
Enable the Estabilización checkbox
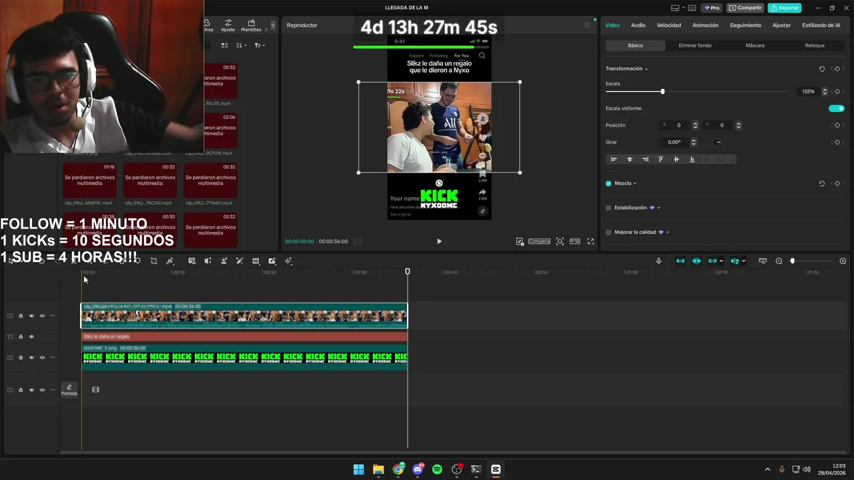608,208
